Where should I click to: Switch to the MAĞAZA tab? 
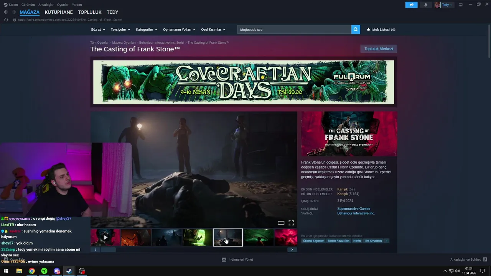(30, 12)
